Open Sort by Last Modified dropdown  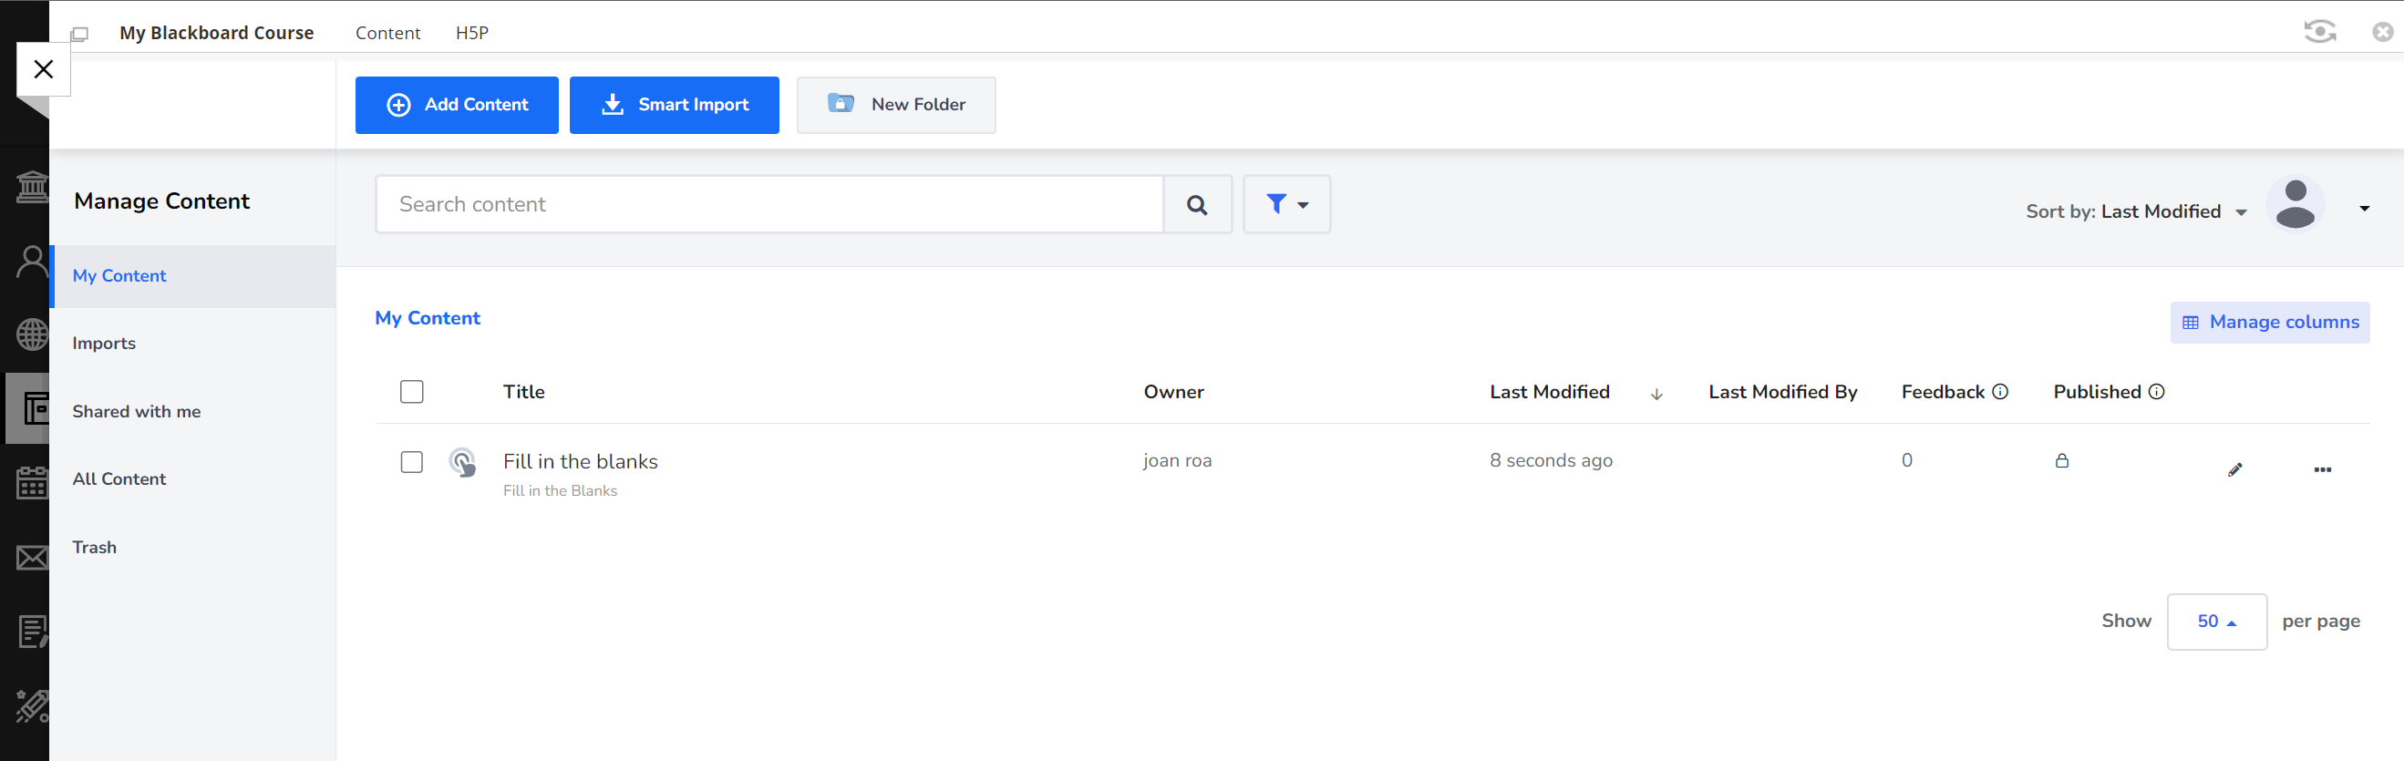(2135, 211)
